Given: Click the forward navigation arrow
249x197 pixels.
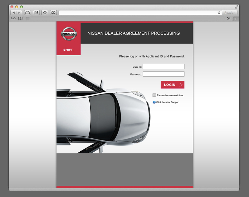Looking at the screenshot, I should pyautogui.click(x=19, y=12).
